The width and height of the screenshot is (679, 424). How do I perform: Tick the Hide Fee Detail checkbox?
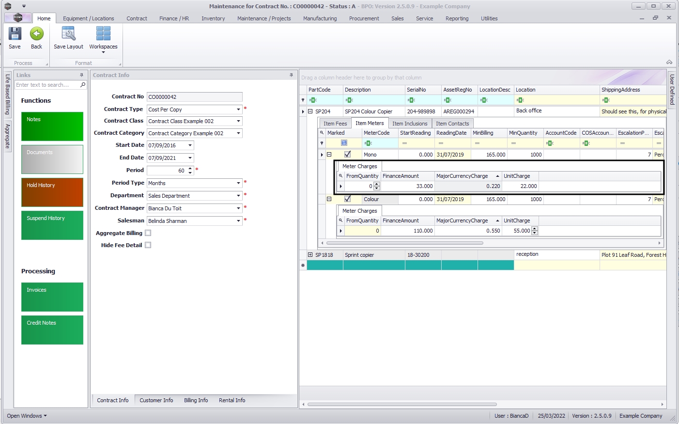[x=148, y=245]
